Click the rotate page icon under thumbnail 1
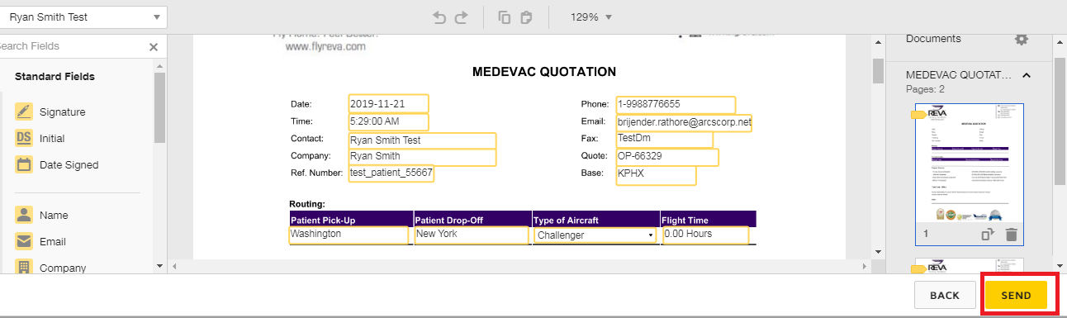This screenshot has width=1067, height=318. 988,235
